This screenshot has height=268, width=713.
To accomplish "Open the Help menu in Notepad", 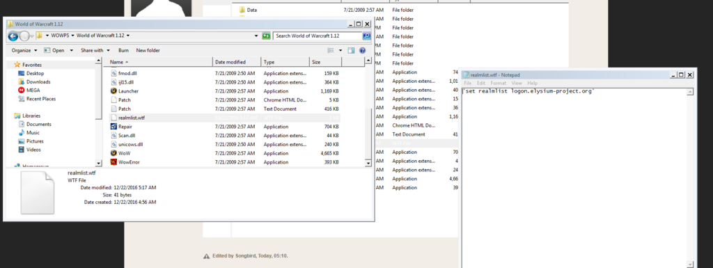I will coord(533,83).
